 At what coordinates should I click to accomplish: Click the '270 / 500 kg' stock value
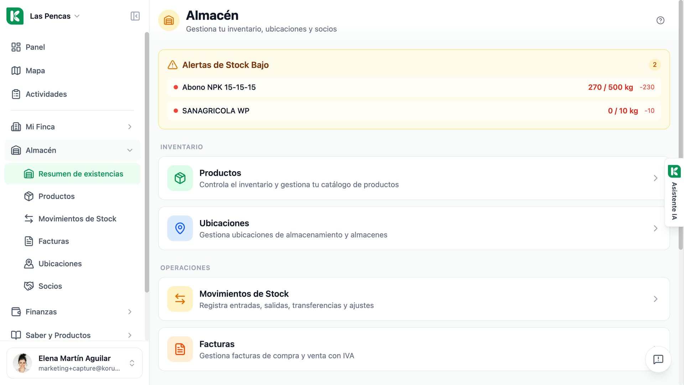point(610,87)
